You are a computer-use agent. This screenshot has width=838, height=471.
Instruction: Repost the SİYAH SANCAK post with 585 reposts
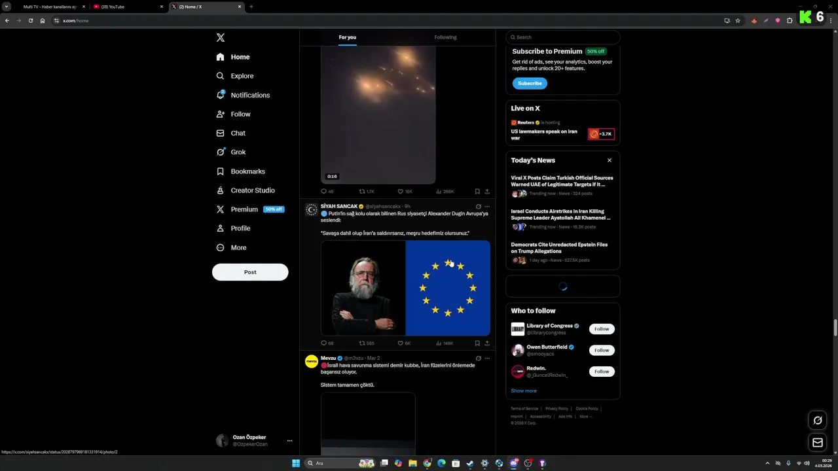367,343
